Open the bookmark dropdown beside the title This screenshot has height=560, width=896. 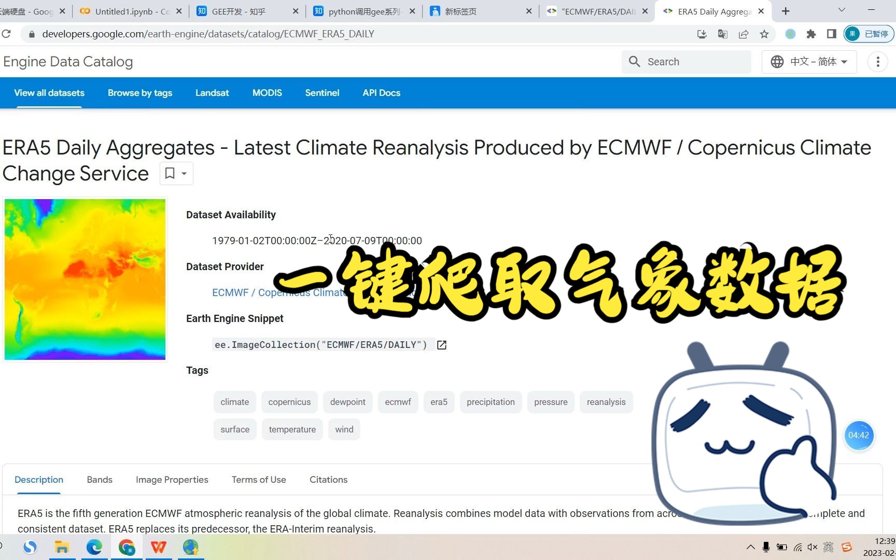coord(176,173)
